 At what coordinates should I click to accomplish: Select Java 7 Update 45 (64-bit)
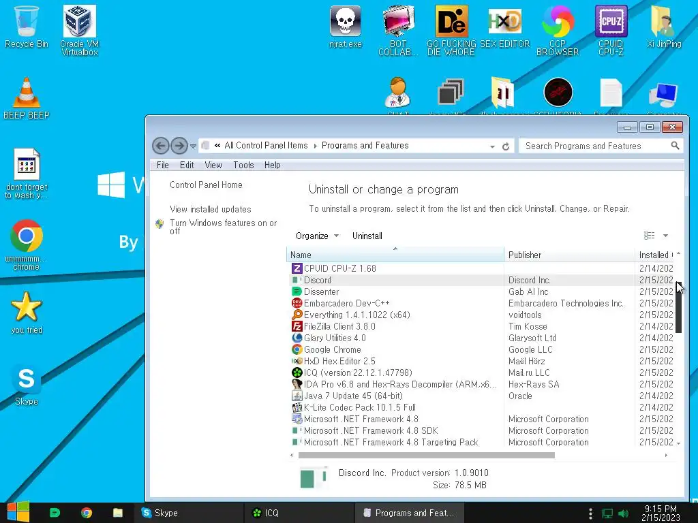pos(481,396)
